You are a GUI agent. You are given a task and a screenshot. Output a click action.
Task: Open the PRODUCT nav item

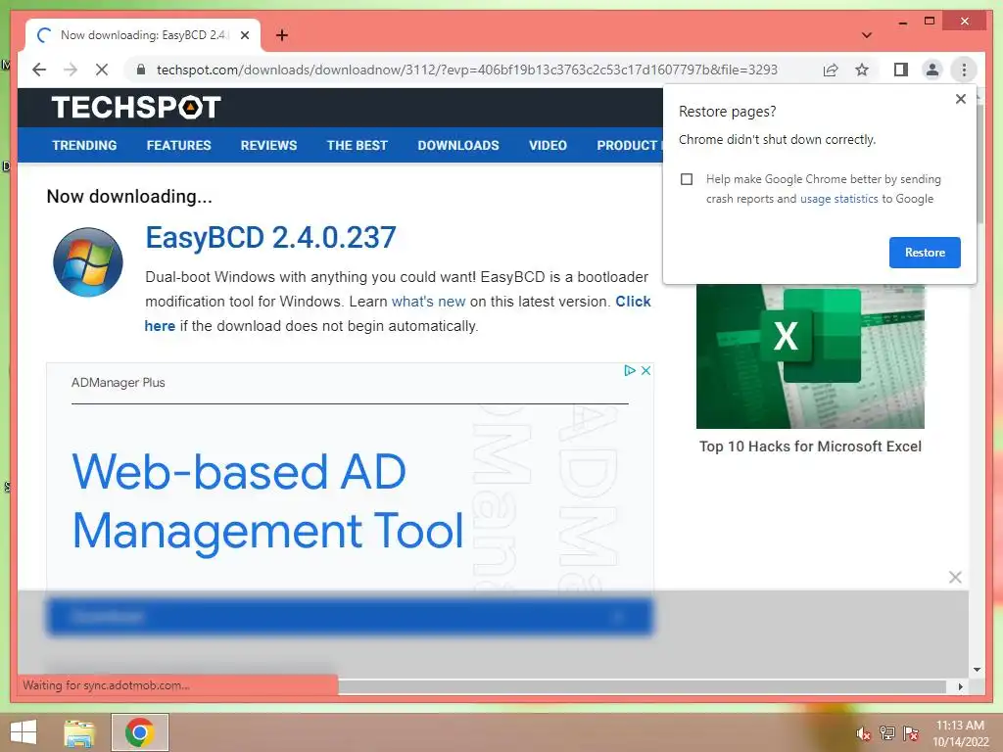(629, 145)
